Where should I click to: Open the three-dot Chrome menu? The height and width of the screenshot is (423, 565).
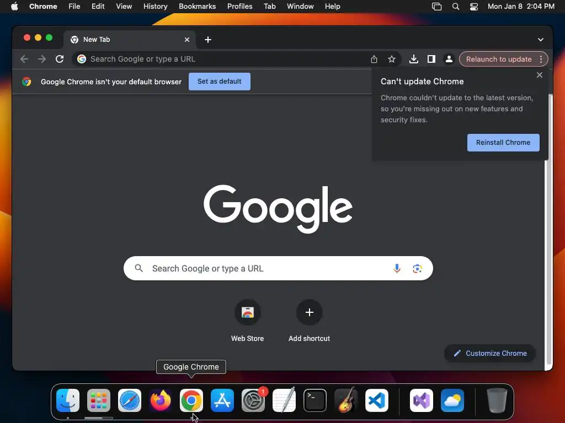pyautogui.click(x=541, y=59)
